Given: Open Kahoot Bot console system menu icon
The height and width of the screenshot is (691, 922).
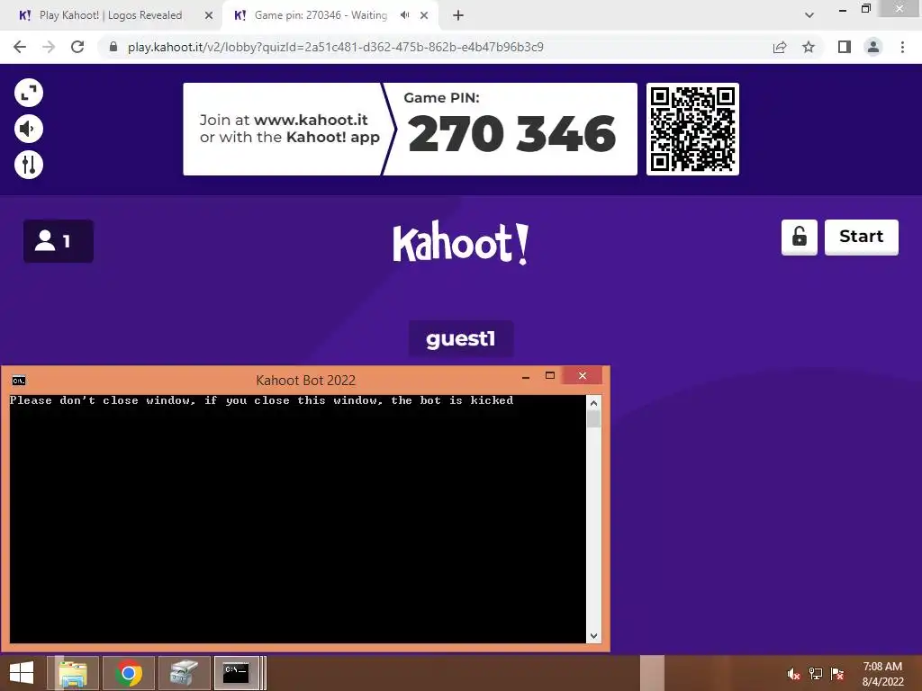Looking at the screenshot, I should (19, 381).
